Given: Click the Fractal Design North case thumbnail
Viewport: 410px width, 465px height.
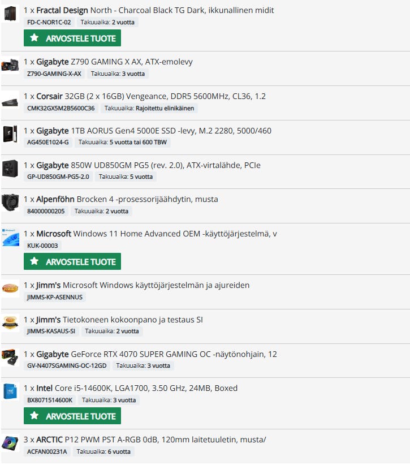Looking at the screenshot, I should [x=10, y=14].
